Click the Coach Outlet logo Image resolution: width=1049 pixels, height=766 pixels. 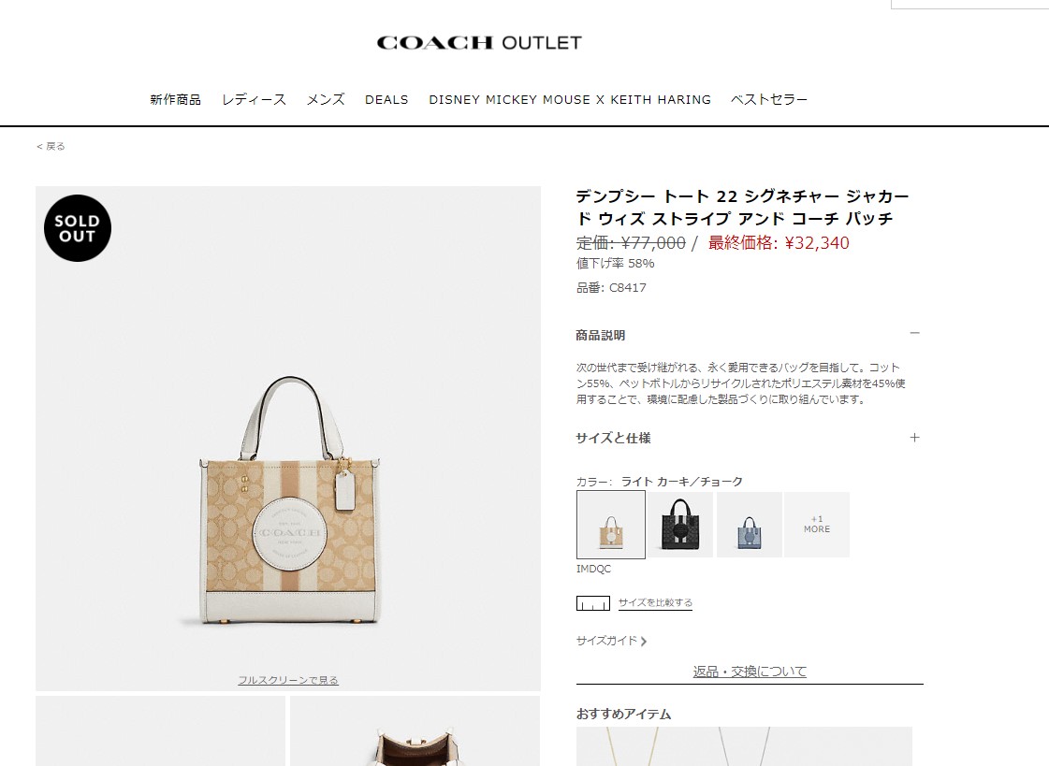click(x=479, y=43)
